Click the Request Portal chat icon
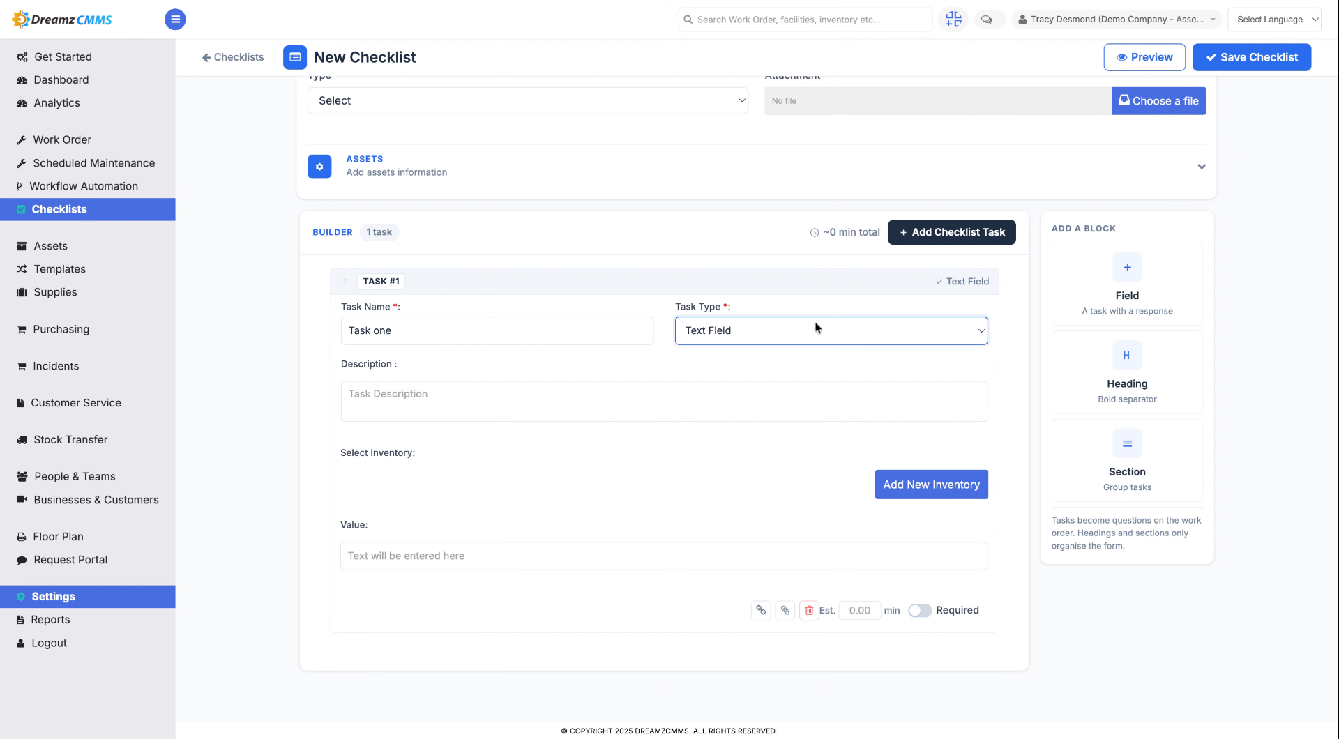The image size is (1339, 739). pyautogui.click(x=22, y=560)
